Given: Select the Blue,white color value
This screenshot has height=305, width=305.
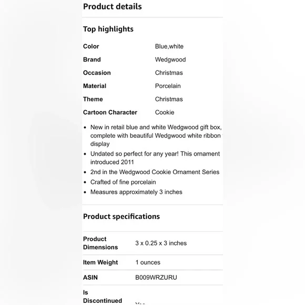Looking at the screenshot, I should coord(169,46).
